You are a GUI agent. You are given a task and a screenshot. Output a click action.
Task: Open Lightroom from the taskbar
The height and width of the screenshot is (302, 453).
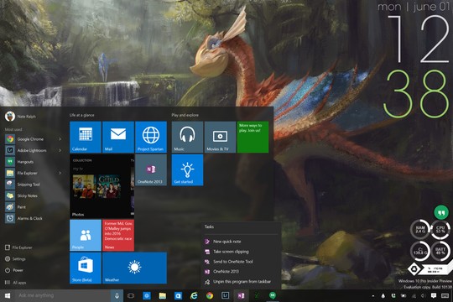click(226, 295)
